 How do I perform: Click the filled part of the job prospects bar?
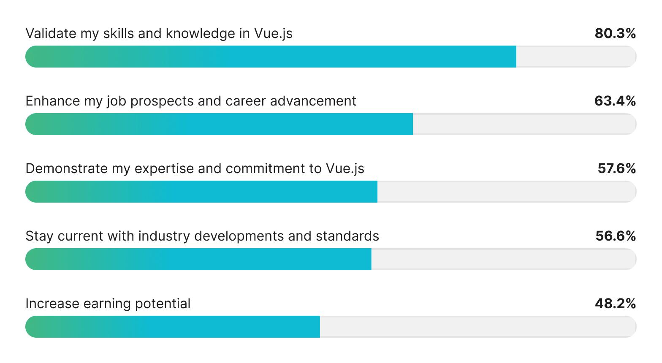[x=219, y=124]
